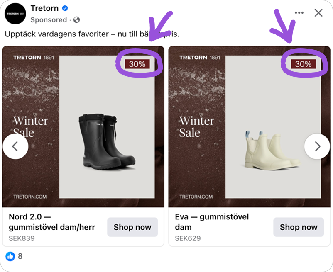Screen dimensions: 333x272
Task: Click the 30% badge on Eva card
Action: 303,64
